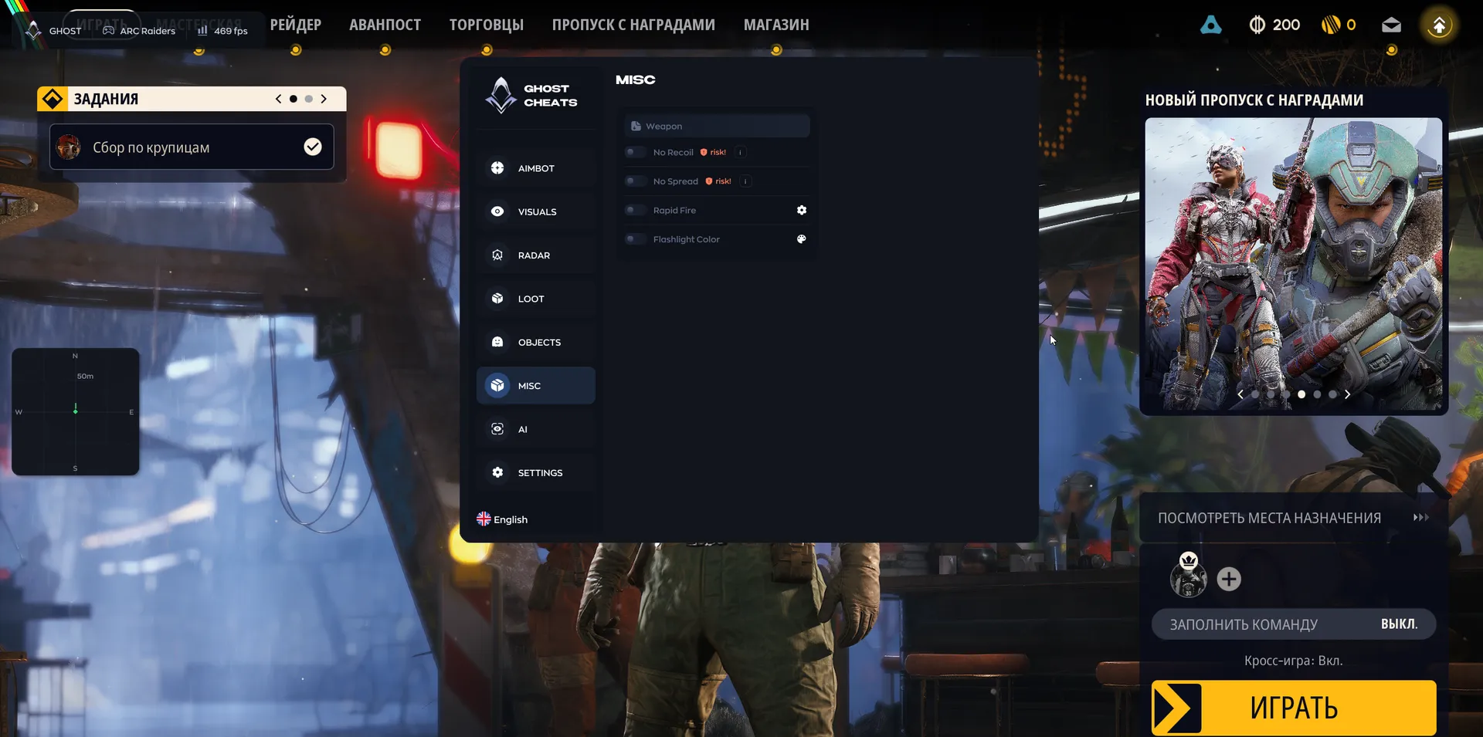The width and height of the screenshot is (1483, 737).
Task: Go to previous quest with left chevron
Action: [x=278, y=99]
